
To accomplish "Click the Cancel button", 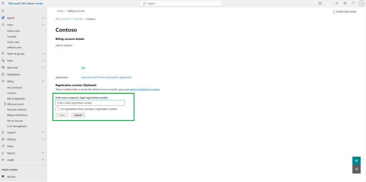I will (x=78, y=115).
